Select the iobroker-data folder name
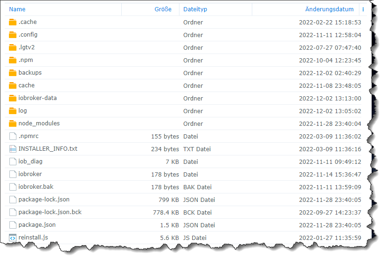Screen dimensions: 389x262 coord(38,98)
